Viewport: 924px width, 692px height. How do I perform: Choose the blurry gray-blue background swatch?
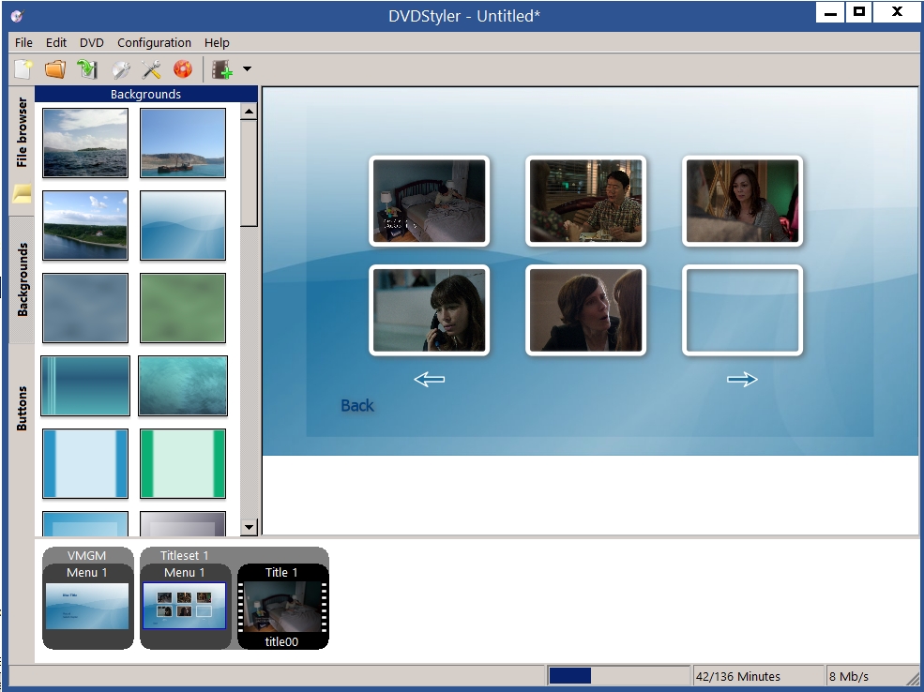point(84,308)
